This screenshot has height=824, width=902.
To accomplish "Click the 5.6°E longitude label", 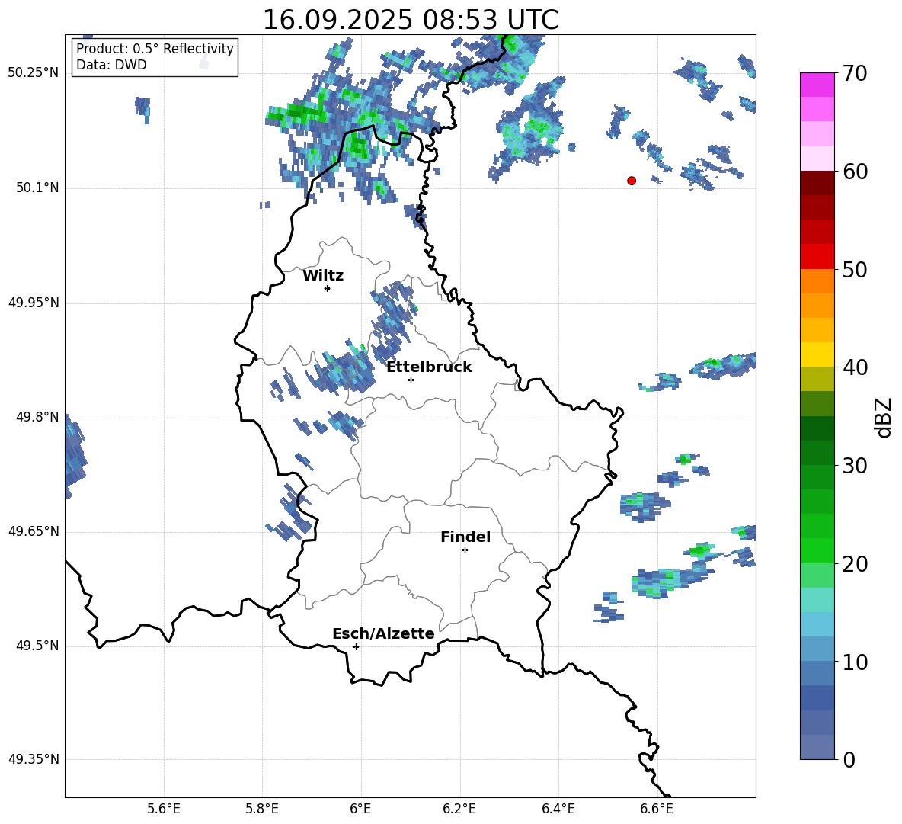I will pyautogui.click(x=164, y=809).
